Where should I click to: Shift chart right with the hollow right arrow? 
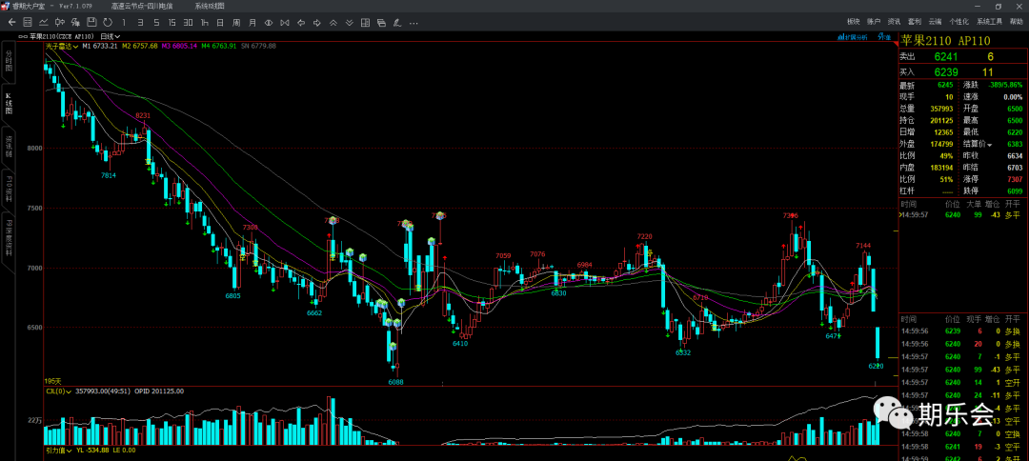[316, 22]
